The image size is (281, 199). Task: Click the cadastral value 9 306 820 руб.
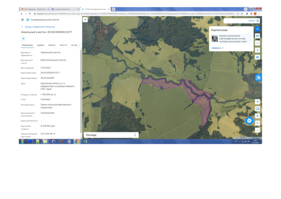[x=48, y=126]
